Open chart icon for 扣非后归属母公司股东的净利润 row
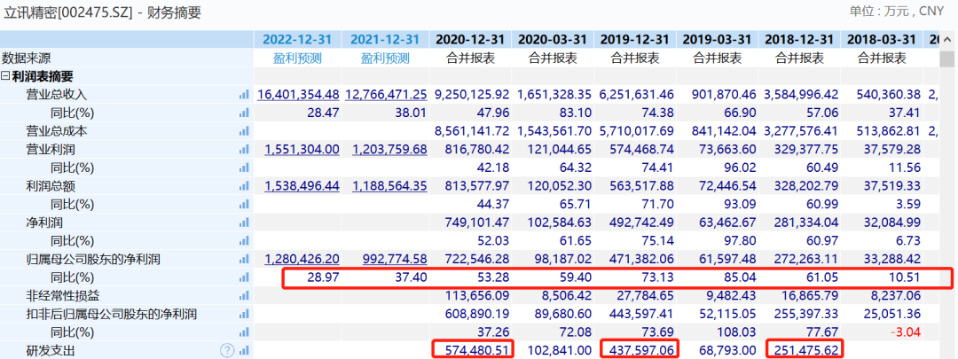The image size is (958, 359). click(x=245, y=315)
